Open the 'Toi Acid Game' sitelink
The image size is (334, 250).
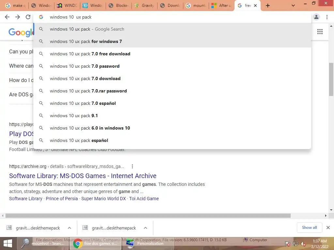coord(144,199)
